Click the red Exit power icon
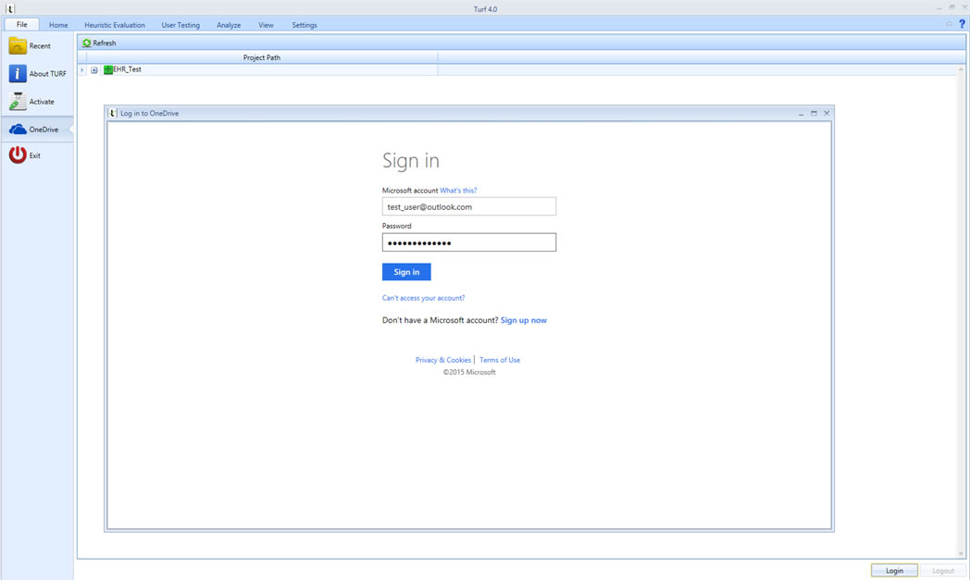 [x=18, y=155]
